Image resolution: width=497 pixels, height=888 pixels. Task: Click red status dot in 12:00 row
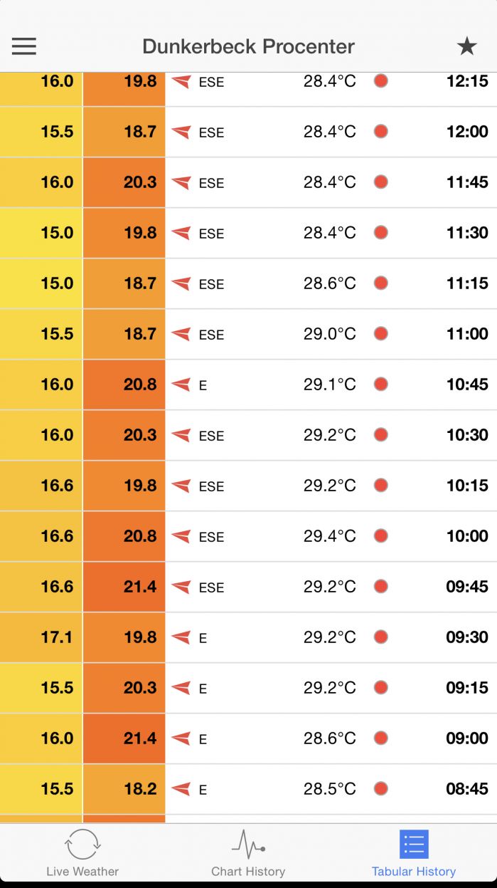(381, 132)
